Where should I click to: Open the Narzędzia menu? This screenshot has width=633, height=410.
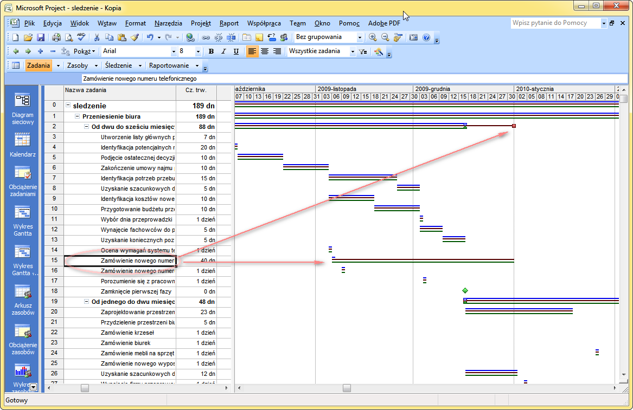point(168,23)
